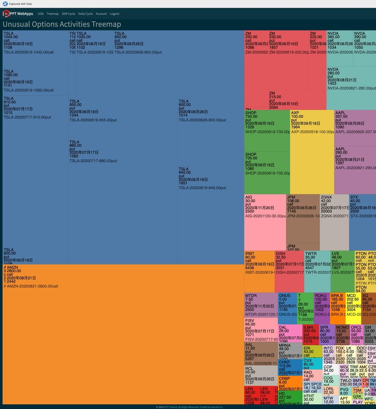Click TSLA-20200626-950.00put label
Screen dimensions: 376x409
tap(138, 52)
